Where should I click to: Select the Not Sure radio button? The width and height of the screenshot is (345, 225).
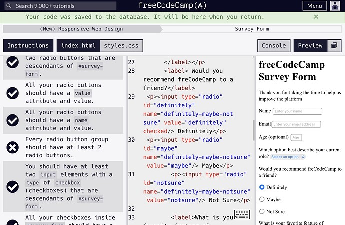(x=262, y=211)
